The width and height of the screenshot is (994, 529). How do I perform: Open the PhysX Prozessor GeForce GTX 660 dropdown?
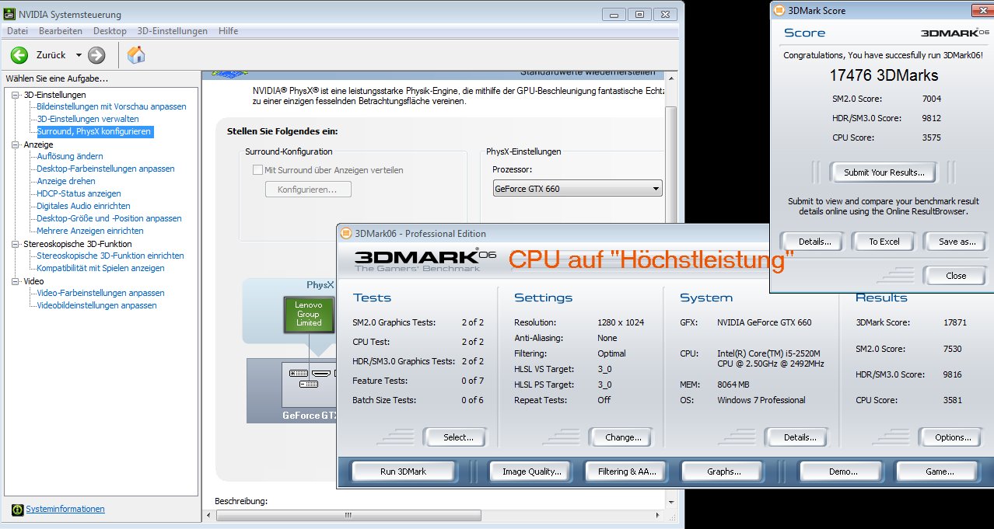[x=577, y=188]
